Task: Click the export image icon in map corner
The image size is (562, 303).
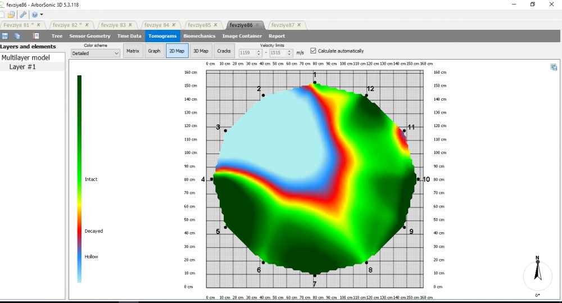Action: pyautogui.click(x=554, y=67)
